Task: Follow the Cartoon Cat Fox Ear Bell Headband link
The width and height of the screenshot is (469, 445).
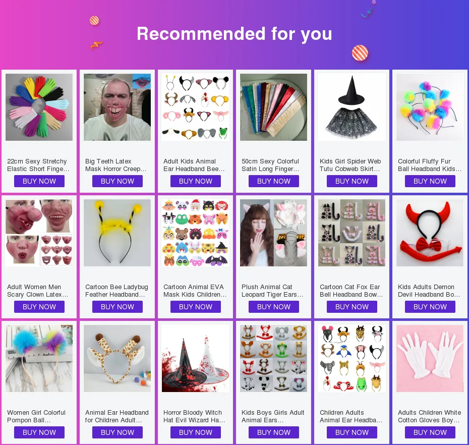Action: [351, 291]
